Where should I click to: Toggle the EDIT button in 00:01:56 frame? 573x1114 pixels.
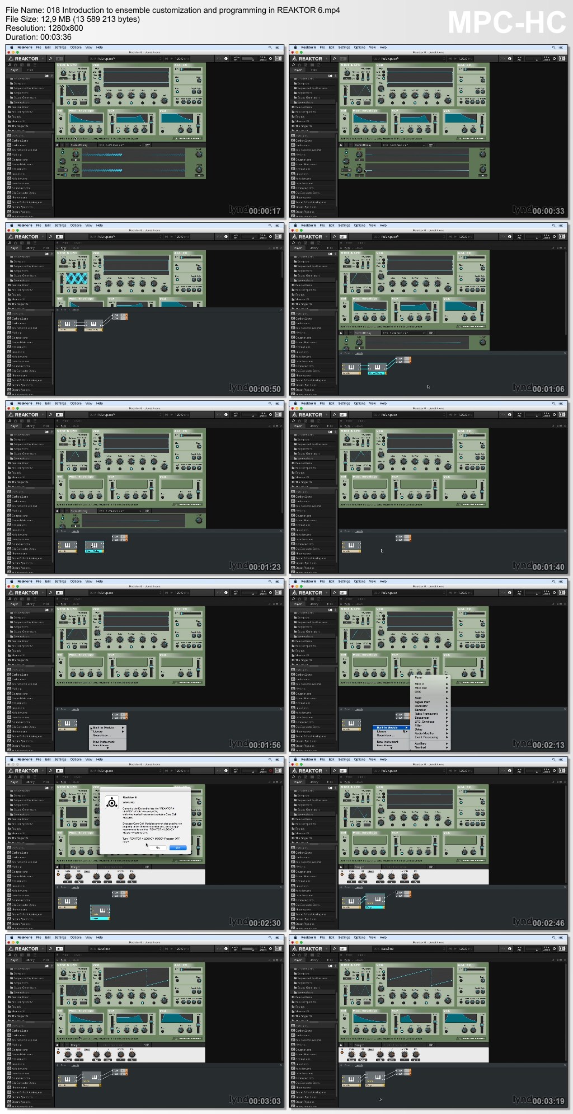click(x=60, y=592)
